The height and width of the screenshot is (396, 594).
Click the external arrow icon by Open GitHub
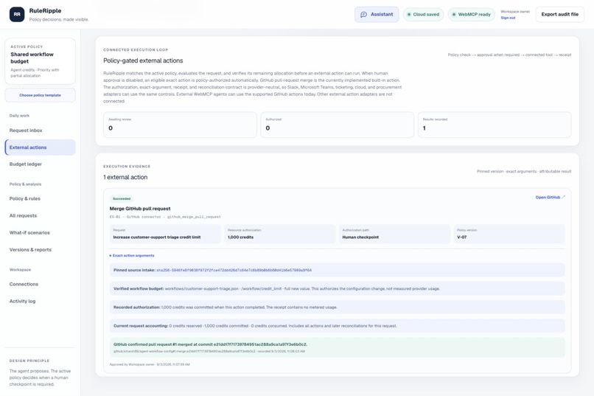[x=563, y=197]
